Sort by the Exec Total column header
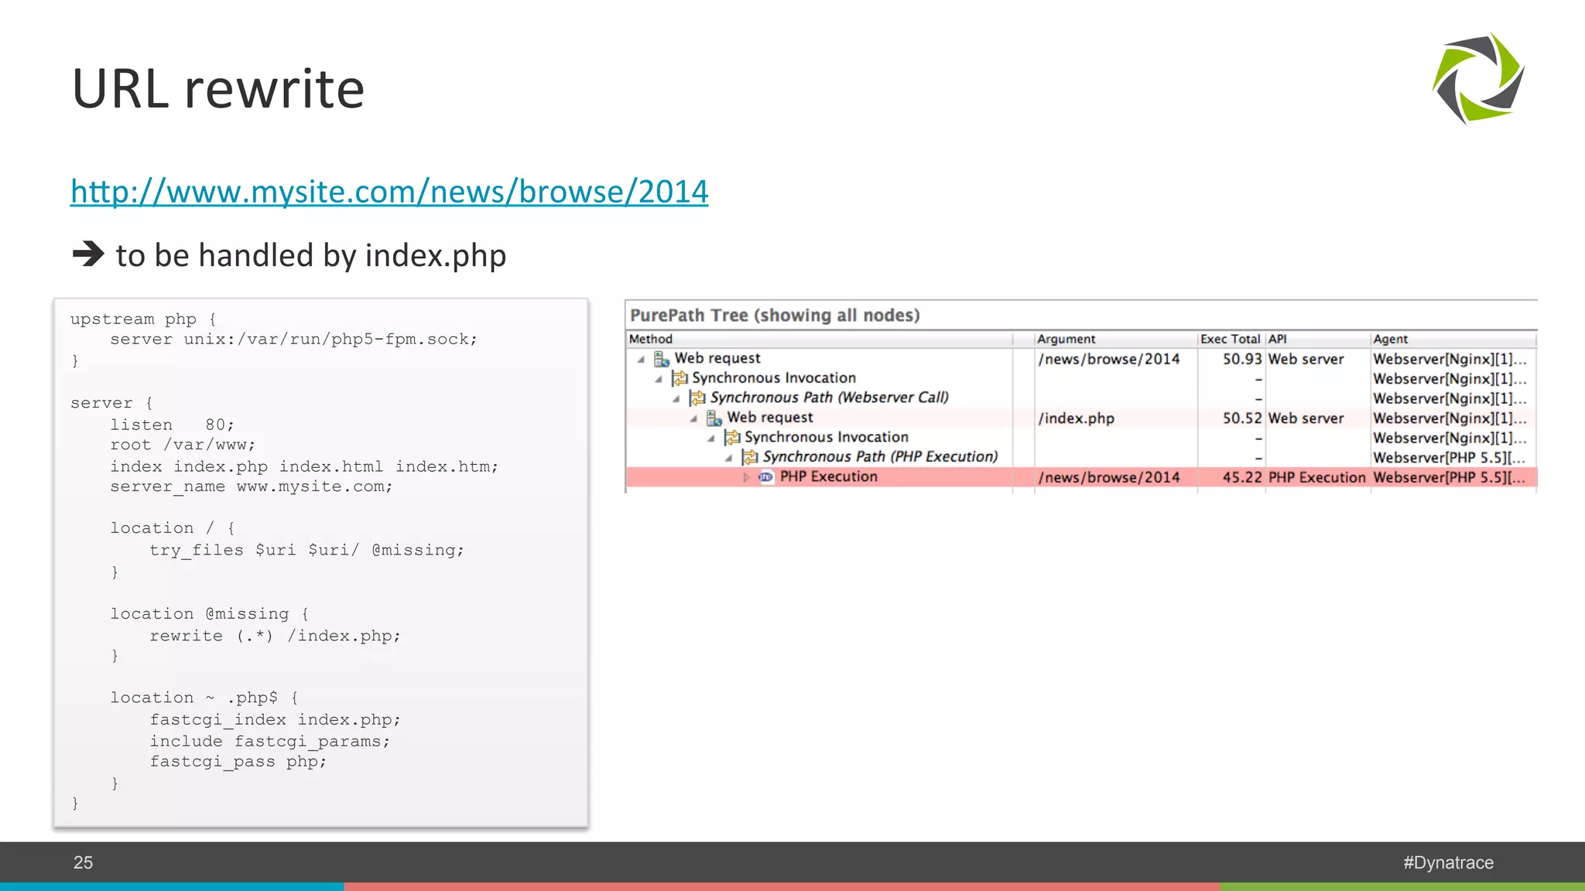The width and height of the screenshot is (1585, 891). [x=1231, y=339]
